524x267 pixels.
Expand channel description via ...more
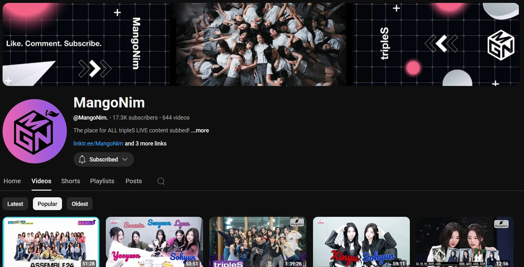click(x=200, y=130)
